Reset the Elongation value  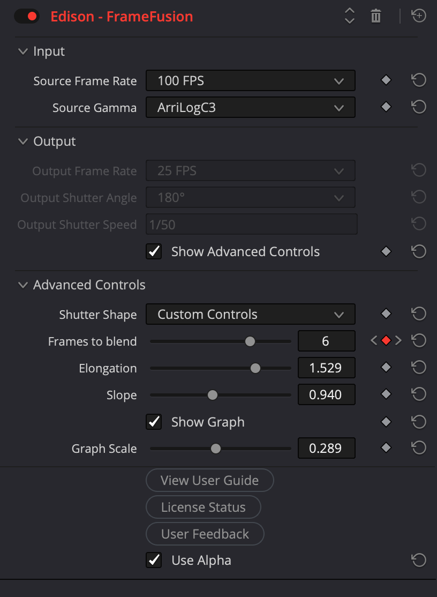tap(419, 368)
